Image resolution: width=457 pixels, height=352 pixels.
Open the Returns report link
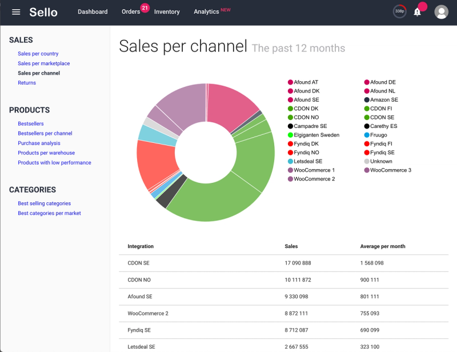pyautogui.click(x=27, y=83)
